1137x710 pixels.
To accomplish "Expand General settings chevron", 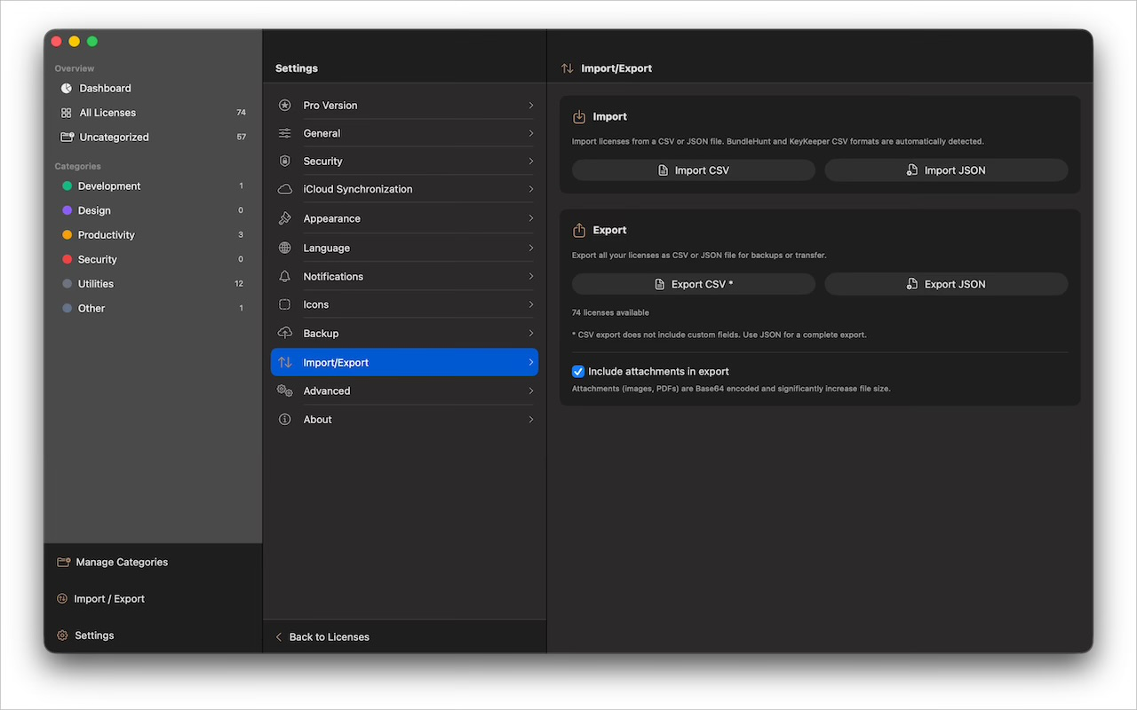I will [531, 133].
